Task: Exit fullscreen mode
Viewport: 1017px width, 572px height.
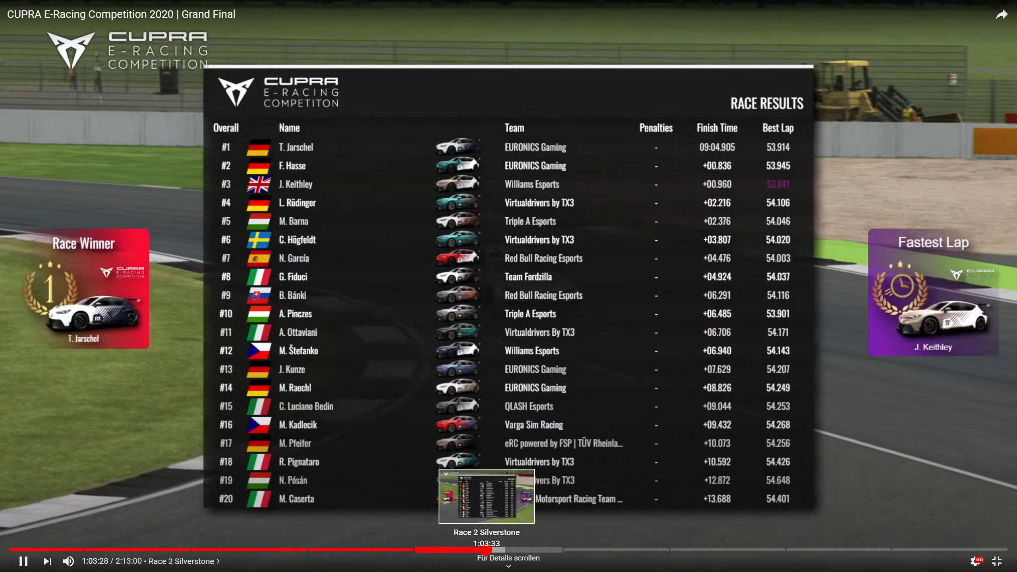Action: [x=997, y=561]
